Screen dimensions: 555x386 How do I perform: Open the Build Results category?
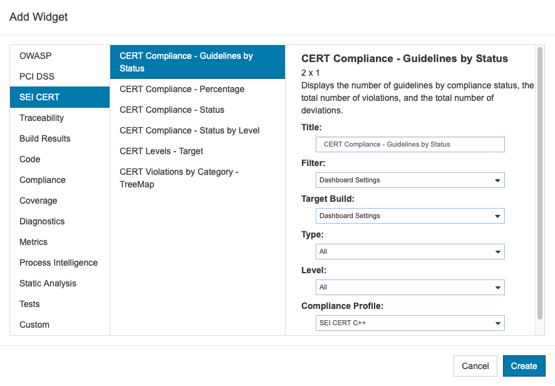click(x=60, y=138)
